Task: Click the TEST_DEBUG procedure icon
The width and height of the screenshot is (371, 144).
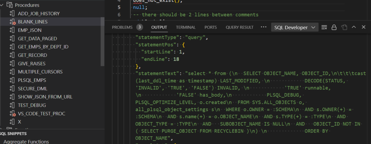Action: (x=12, y=105)
